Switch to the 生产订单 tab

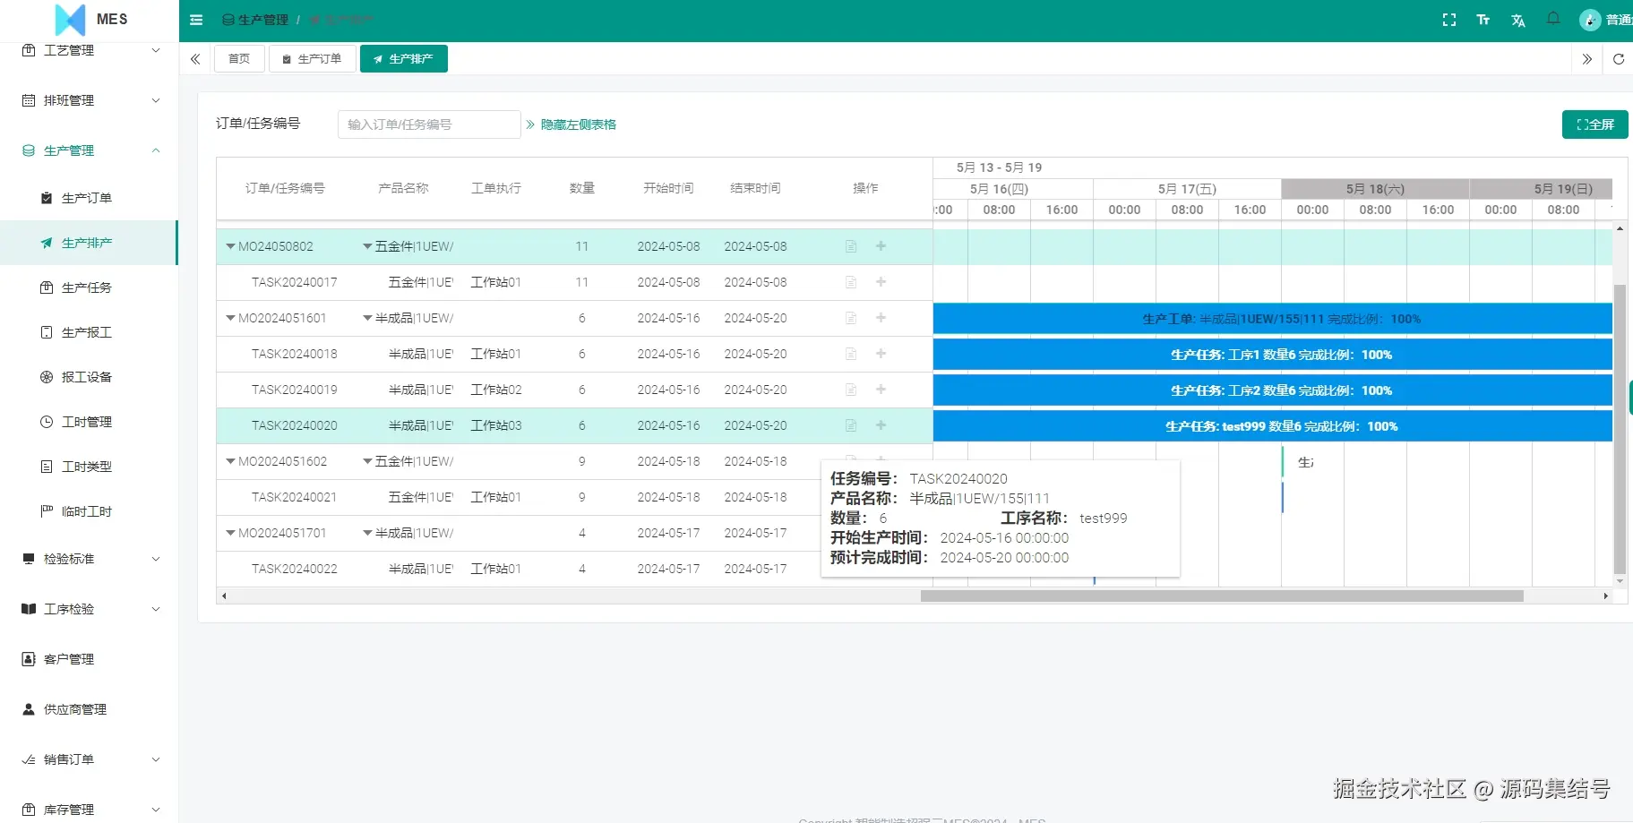(312, 58)
